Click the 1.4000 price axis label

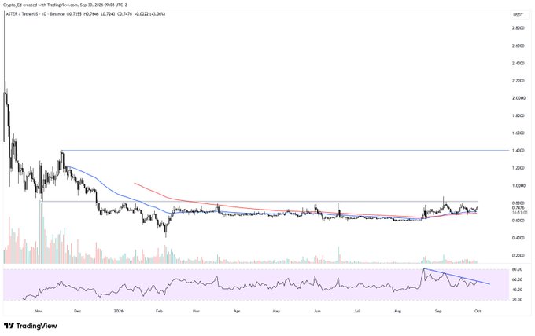518,151
